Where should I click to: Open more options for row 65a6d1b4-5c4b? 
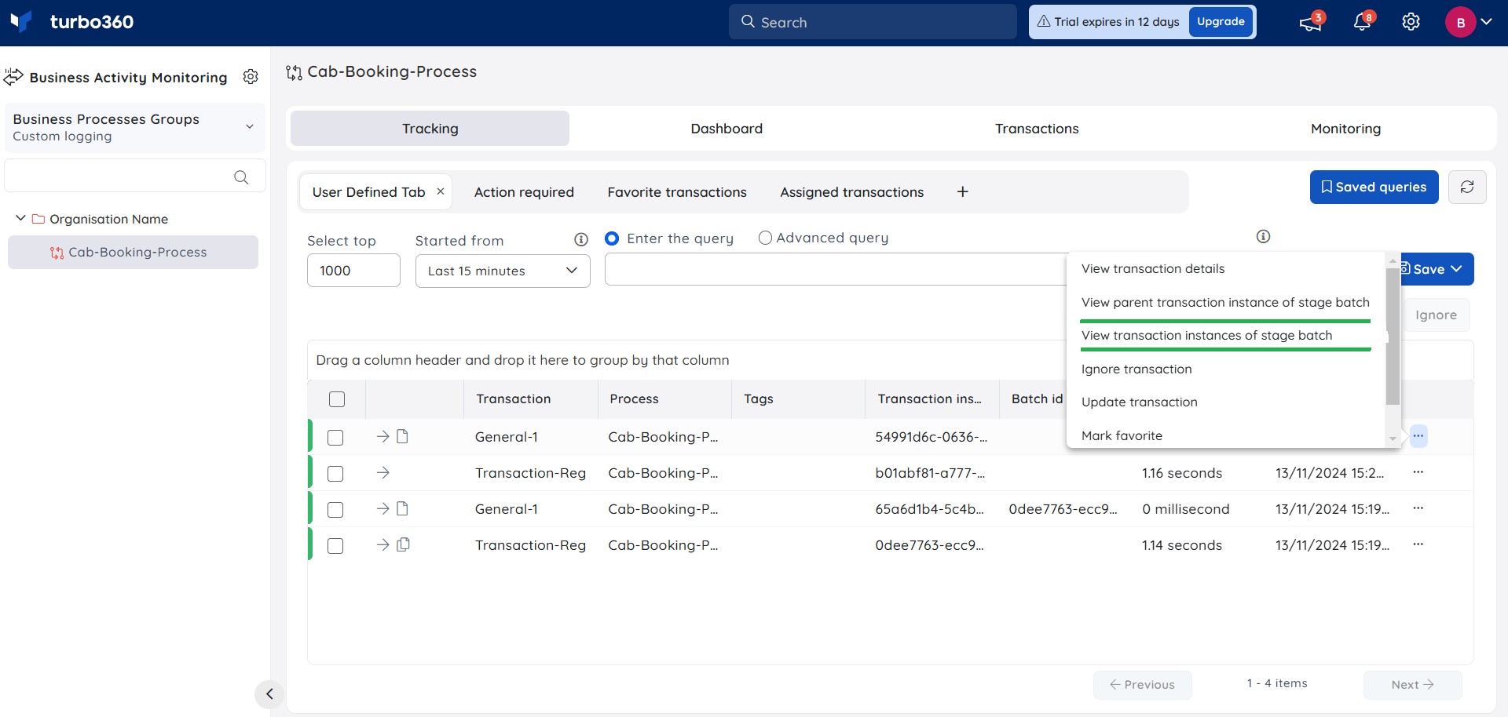(1418, 508)
